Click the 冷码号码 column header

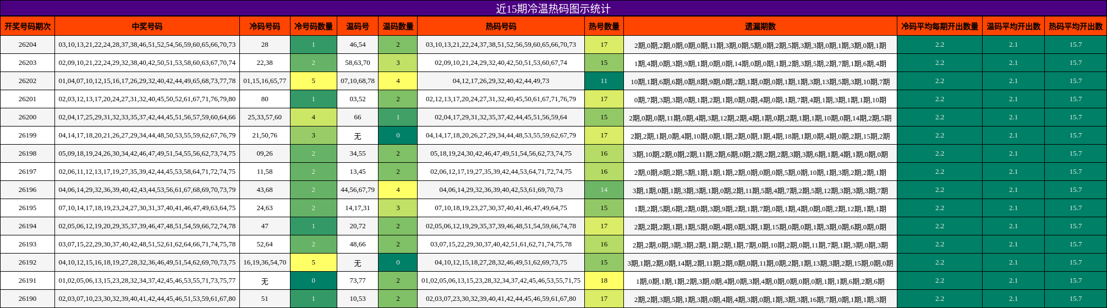pos(265,26)
